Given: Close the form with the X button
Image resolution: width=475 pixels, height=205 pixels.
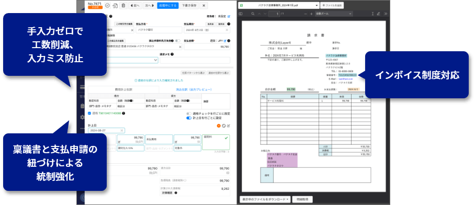Looking at the screenshot, I should point(204,5).
